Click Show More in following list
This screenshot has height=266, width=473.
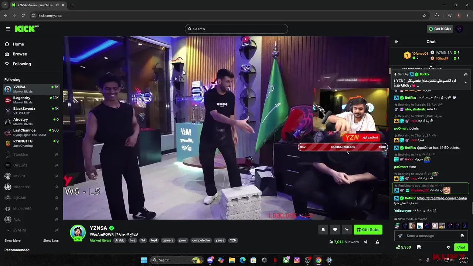[x=12, y=241]
